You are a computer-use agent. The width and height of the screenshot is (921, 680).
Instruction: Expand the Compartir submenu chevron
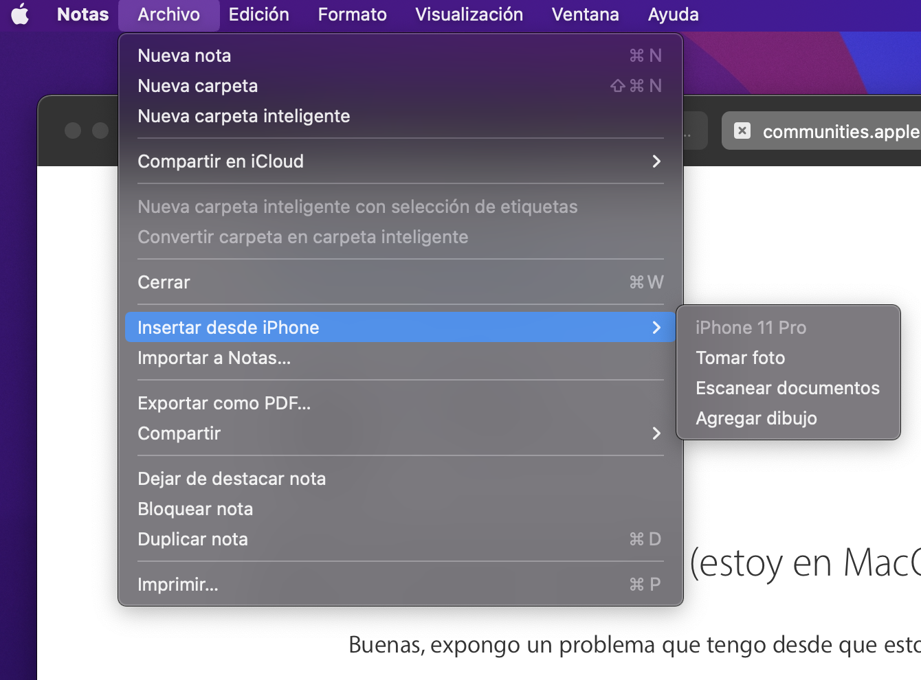(656, 433)
